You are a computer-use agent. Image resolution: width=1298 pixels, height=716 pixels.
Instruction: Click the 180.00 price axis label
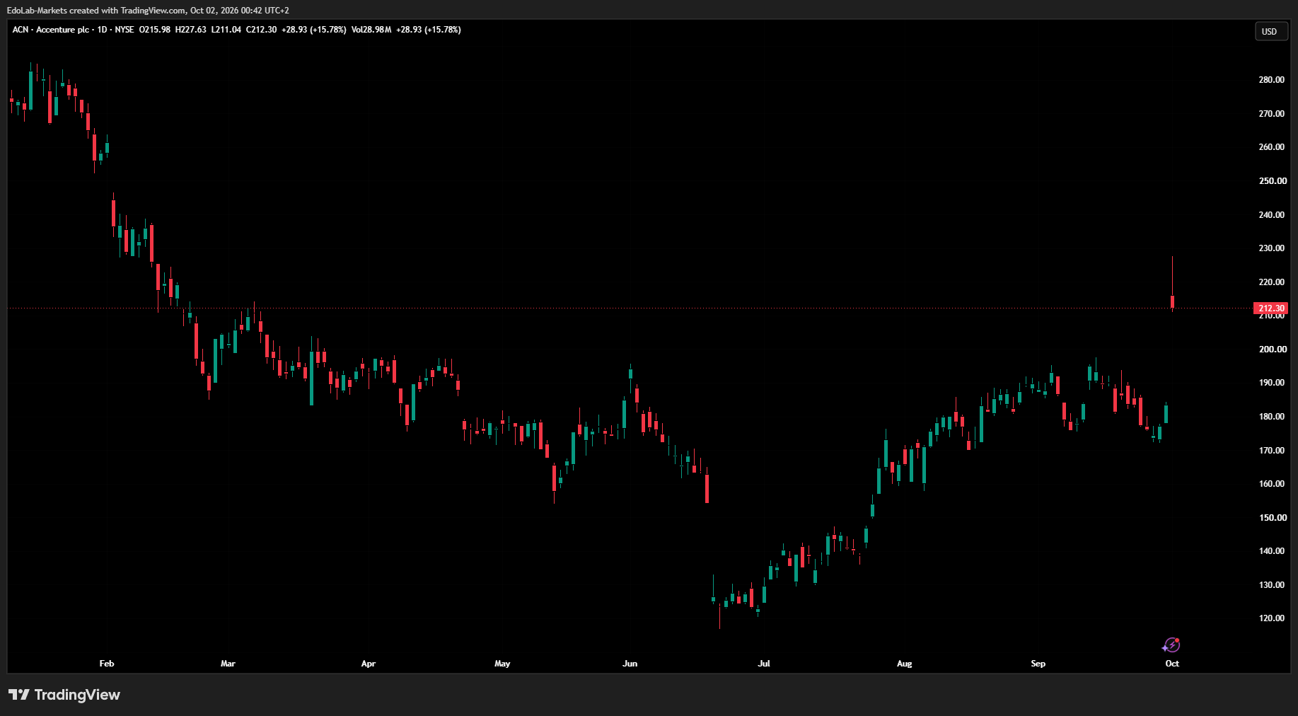pyautogui.click(x=1271, y=417)
